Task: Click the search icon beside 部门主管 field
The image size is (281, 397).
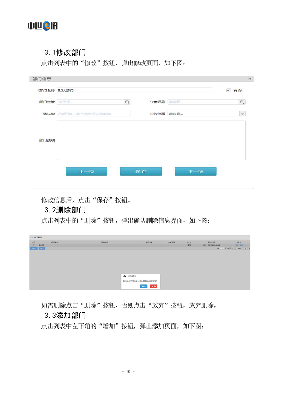Action: (x=127, y=102)
